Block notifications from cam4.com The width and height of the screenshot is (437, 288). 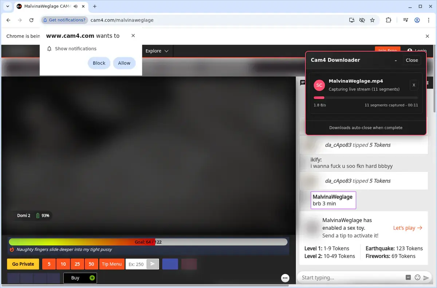(99, 63)
